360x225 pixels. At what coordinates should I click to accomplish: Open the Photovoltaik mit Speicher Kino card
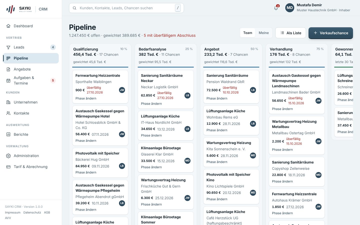pyautogui.click(x=231, y=186)
